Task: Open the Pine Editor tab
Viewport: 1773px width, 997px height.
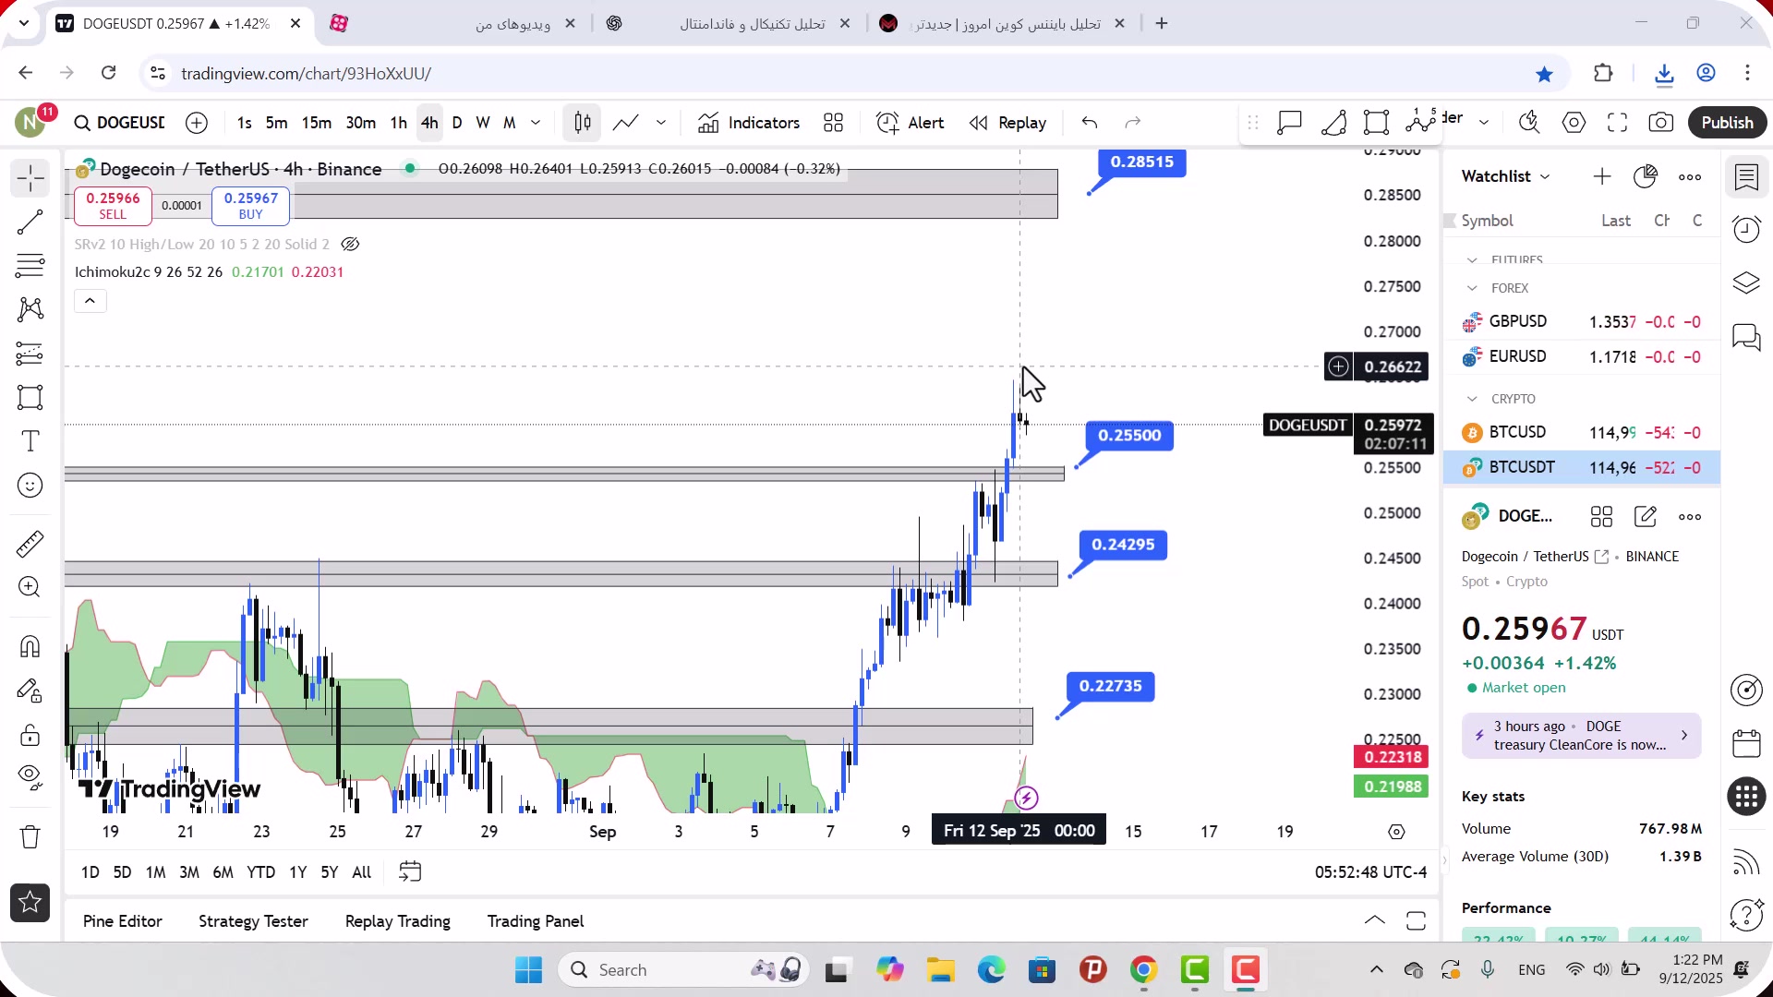Action: 123,921
